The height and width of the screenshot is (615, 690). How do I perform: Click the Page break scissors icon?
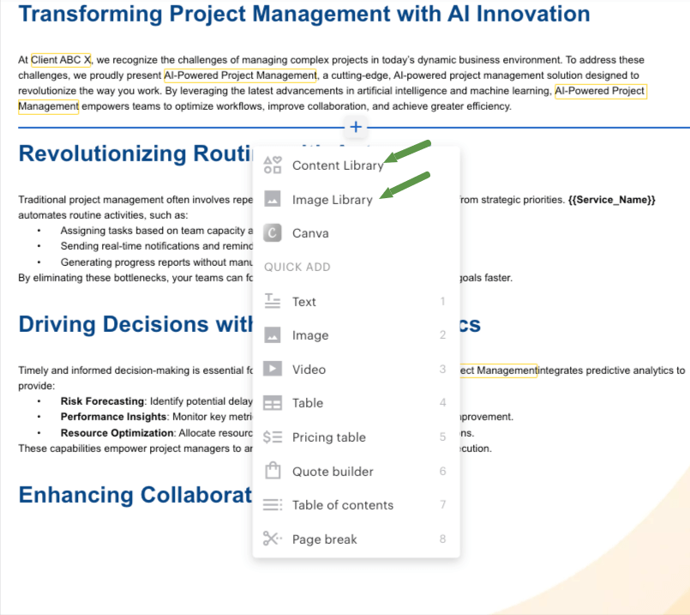click(x=273, y=538)
